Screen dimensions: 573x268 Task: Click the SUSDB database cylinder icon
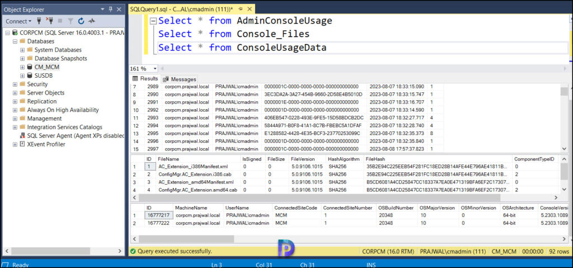29,76
